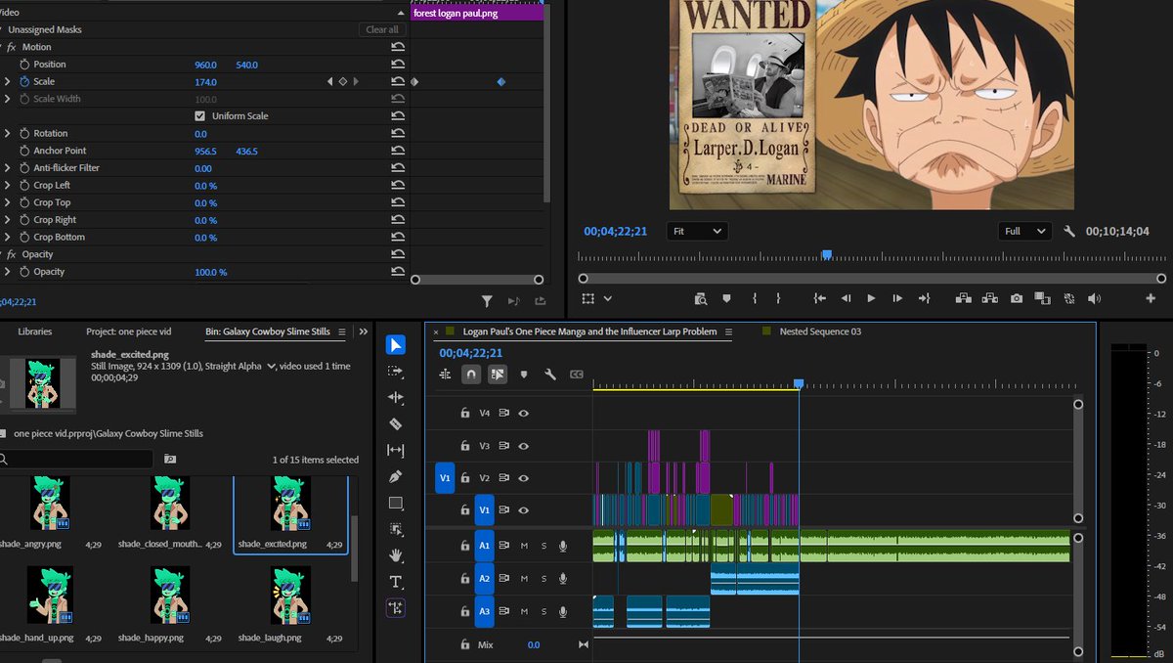Image resolution: width=1173 pixels, height=663 pixels.
Task: Hide track V4 with eye icon
Action: tap(524, 414)
